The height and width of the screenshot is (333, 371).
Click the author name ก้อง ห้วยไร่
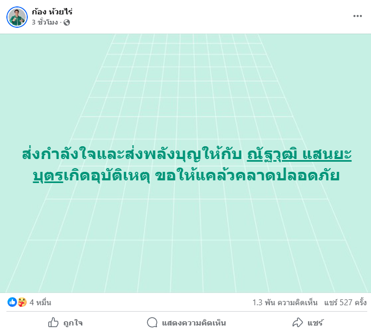(52, 11)
